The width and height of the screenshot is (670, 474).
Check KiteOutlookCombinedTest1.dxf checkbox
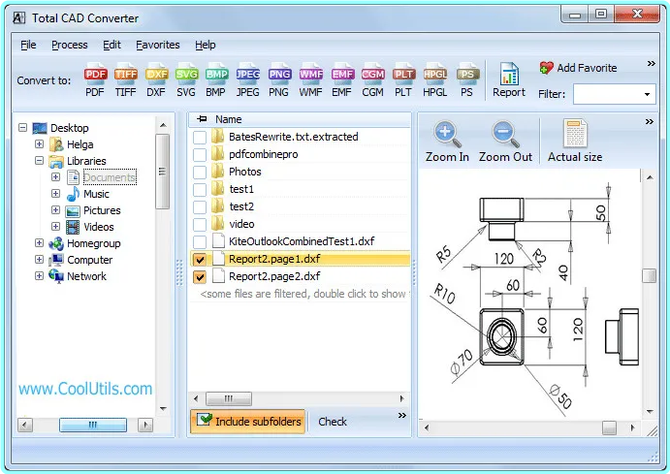tap(200, 242)
